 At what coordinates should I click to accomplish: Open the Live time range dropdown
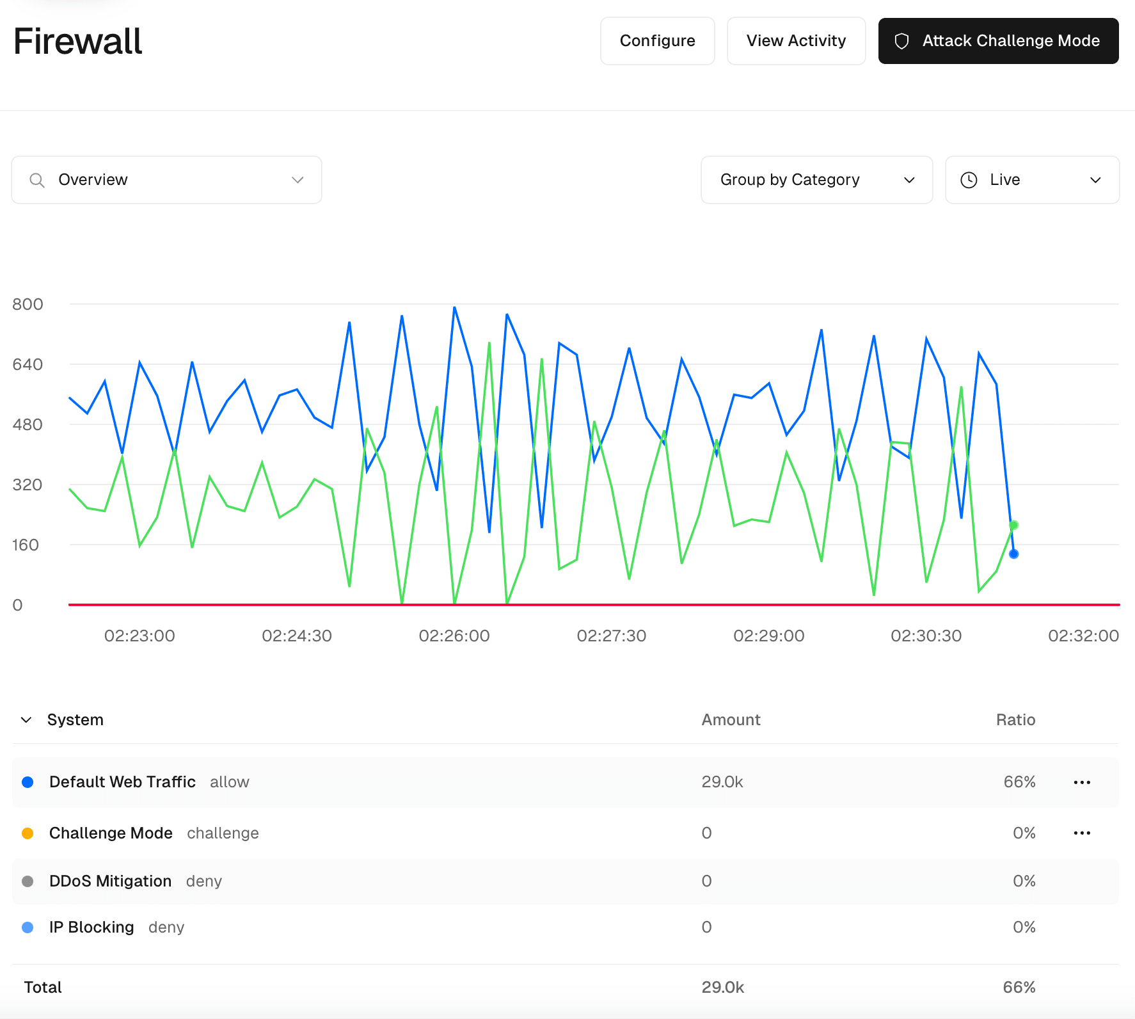[x=1031, y=180]
